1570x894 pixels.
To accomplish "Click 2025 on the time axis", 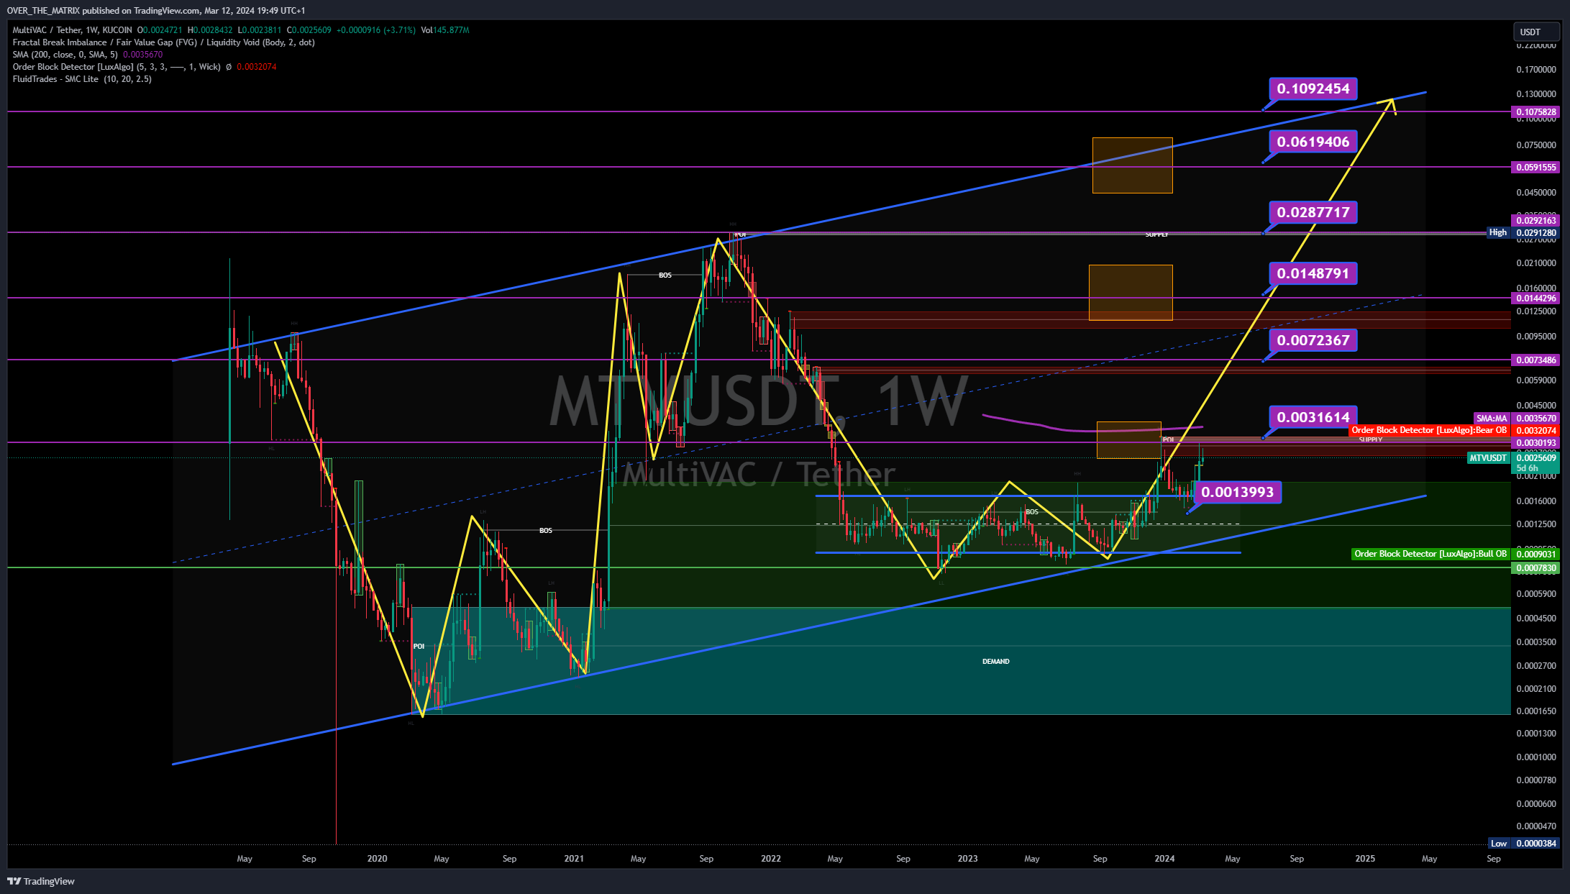I will tap(1365, 859).
